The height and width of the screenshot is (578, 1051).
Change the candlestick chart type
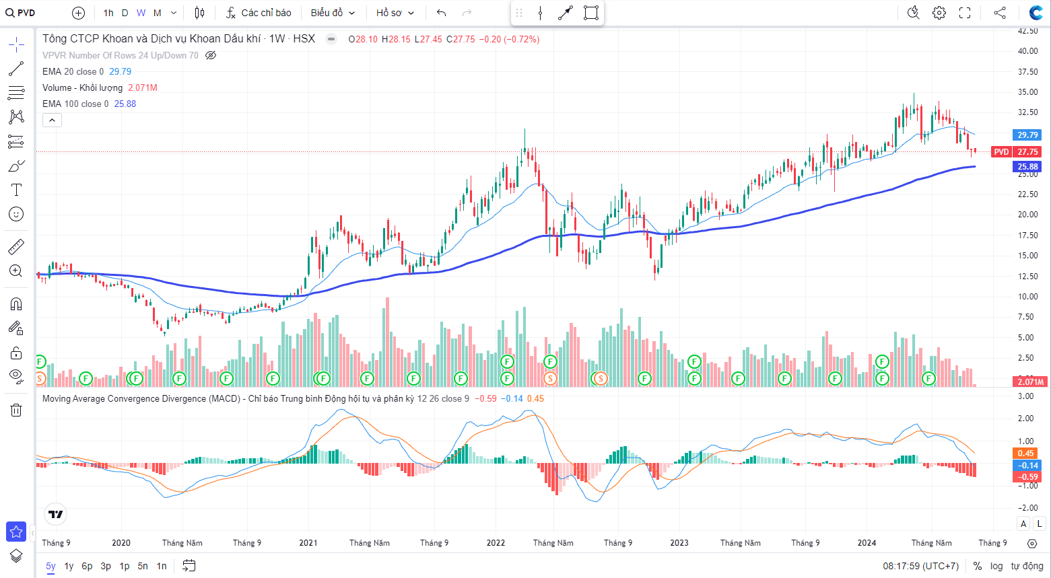(x=199, y=13)
